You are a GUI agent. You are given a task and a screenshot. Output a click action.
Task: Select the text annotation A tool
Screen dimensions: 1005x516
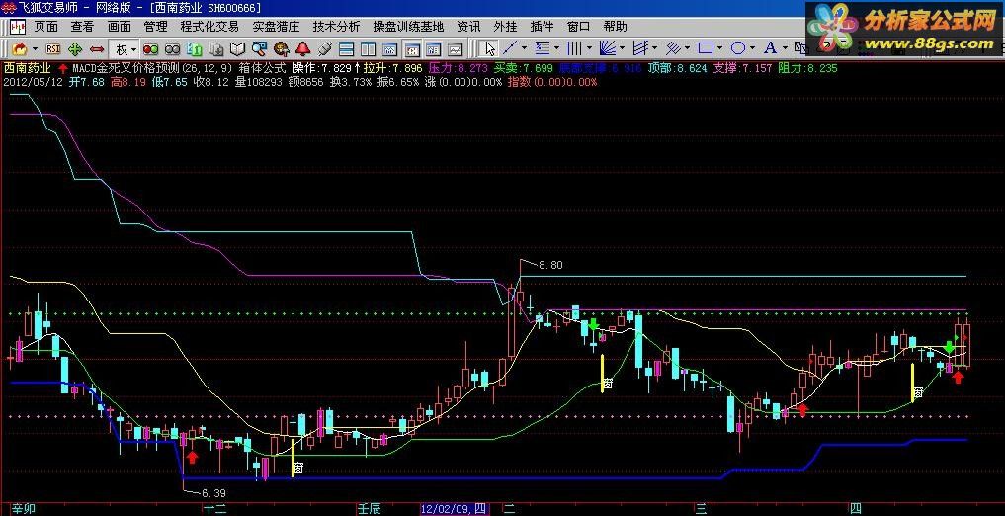(x=770, y=48)
